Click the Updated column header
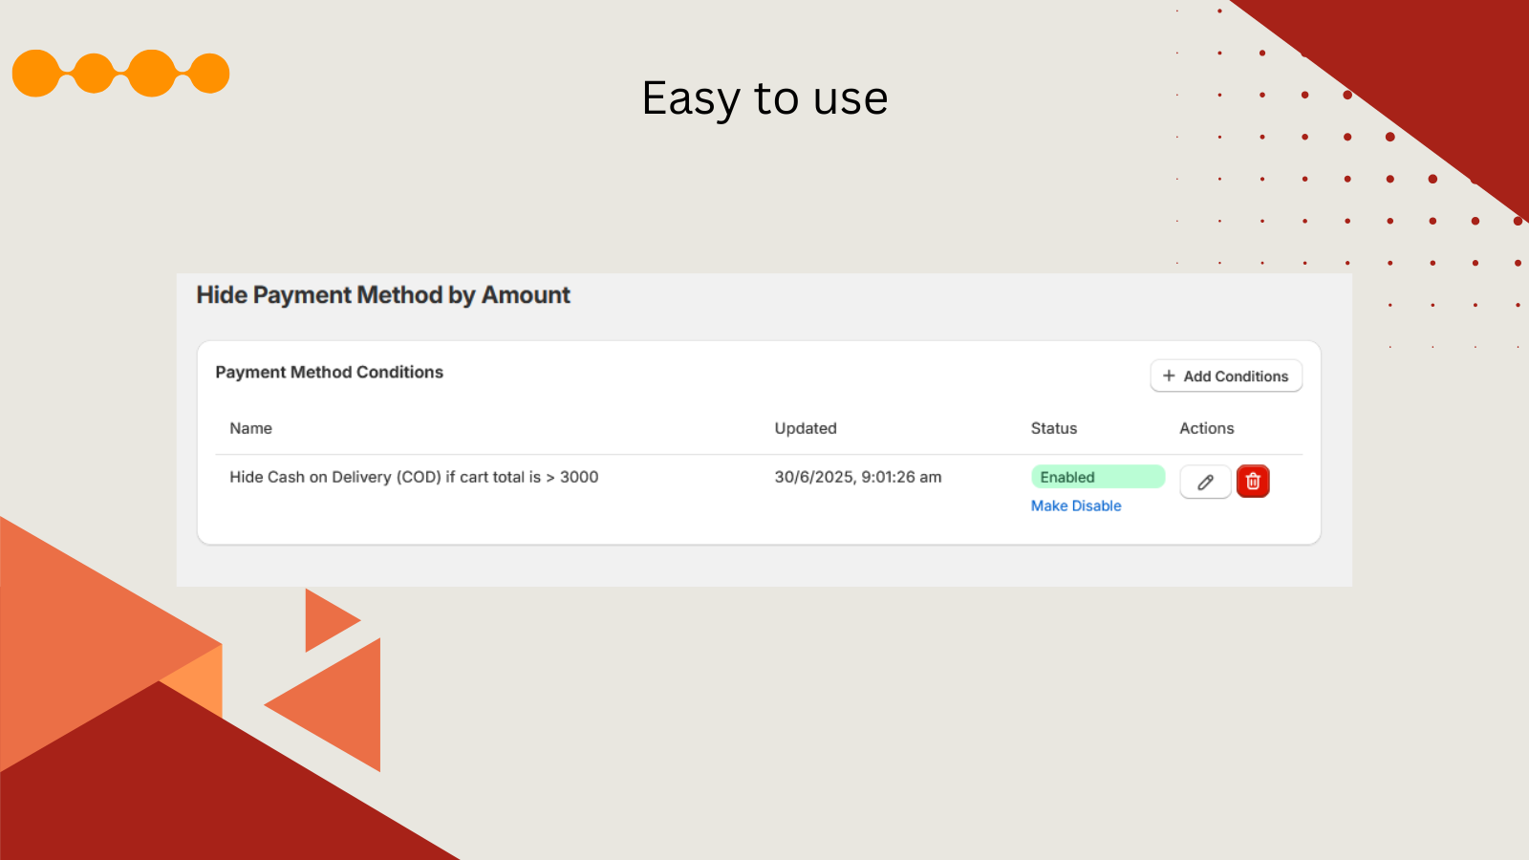Viewport: 1529px width, 860px height. [x=806, y=428]
